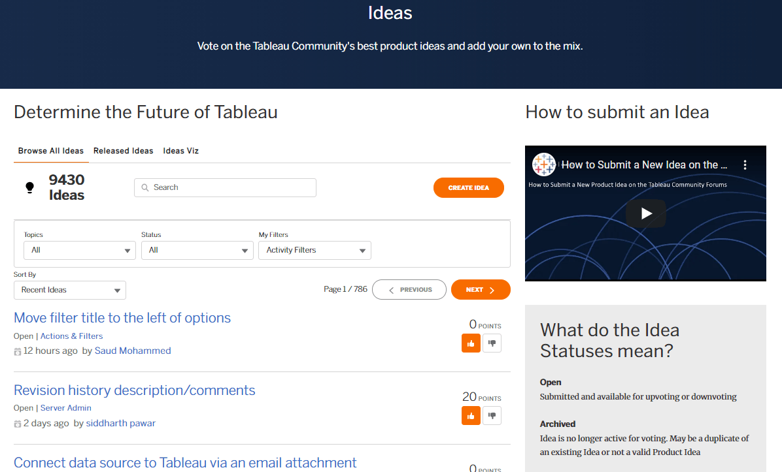This screenshot has height=472, width=782.
Task: Click the Create Idea button
Action: [x=468, y=187]
